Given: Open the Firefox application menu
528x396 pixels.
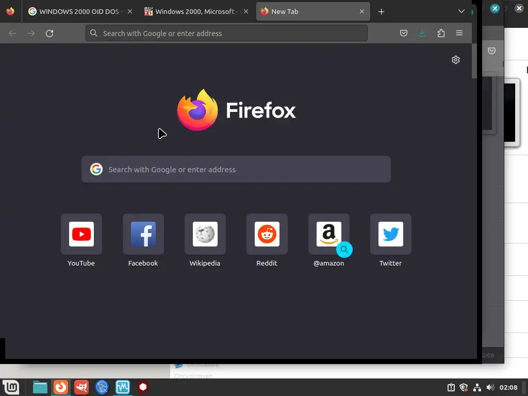Looking at the screenshot, I should 459,33.
